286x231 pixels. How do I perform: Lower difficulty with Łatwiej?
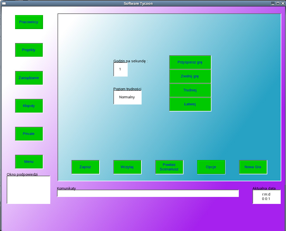(x=190, y=104)
